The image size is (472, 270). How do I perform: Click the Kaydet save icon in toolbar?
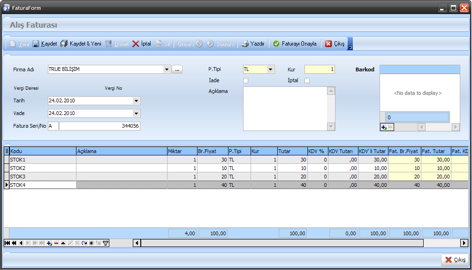[36, 44]
